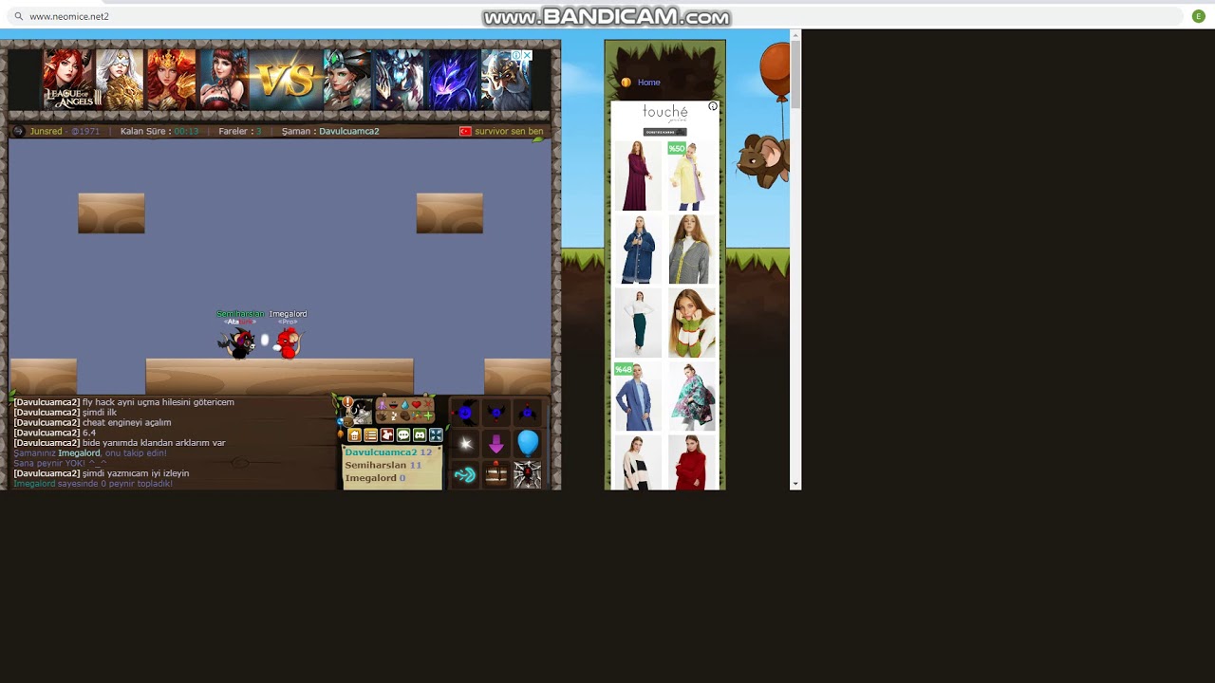Click the grey cardigan product image

[x=691, y=249]
